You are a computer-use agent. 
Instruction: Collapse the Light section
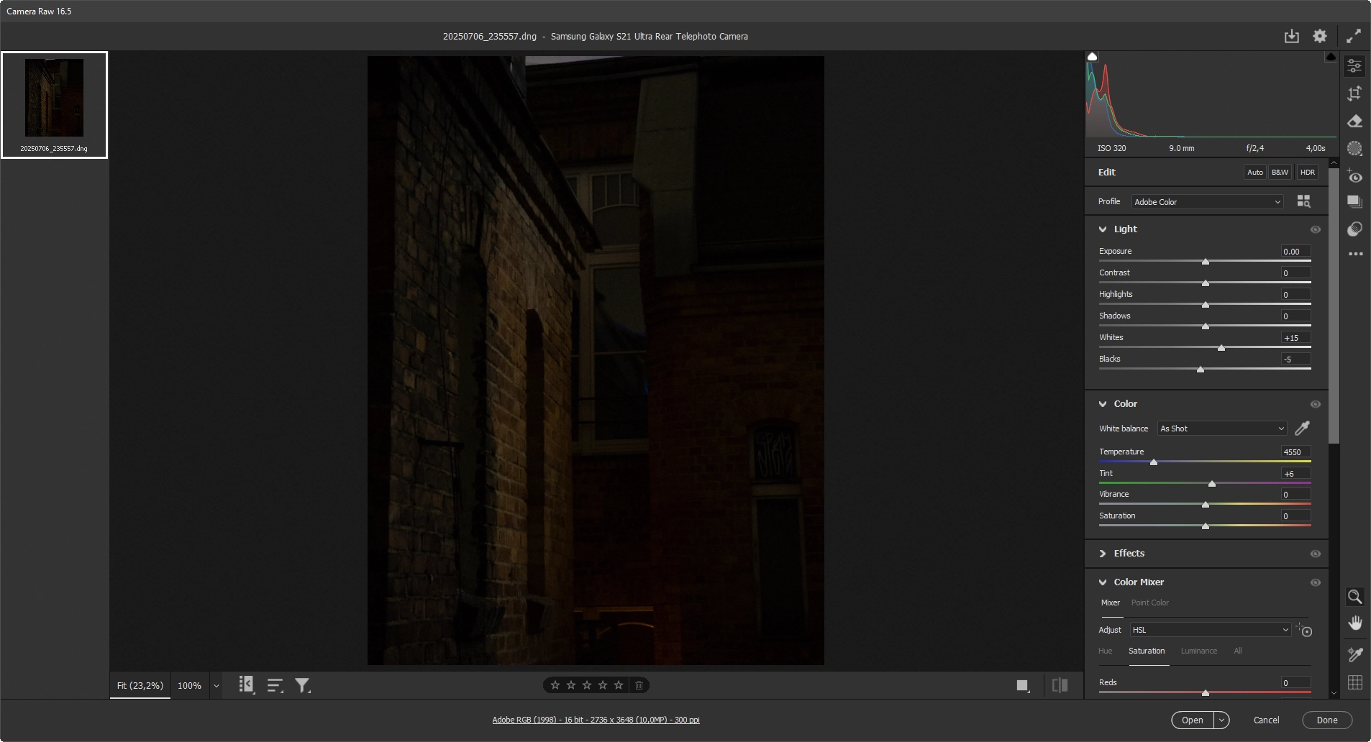point(1103,229)
